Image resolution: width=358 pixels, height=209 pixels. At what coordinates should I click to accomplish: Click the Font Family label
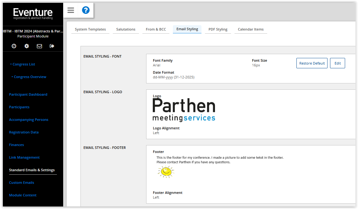[163, 60]
